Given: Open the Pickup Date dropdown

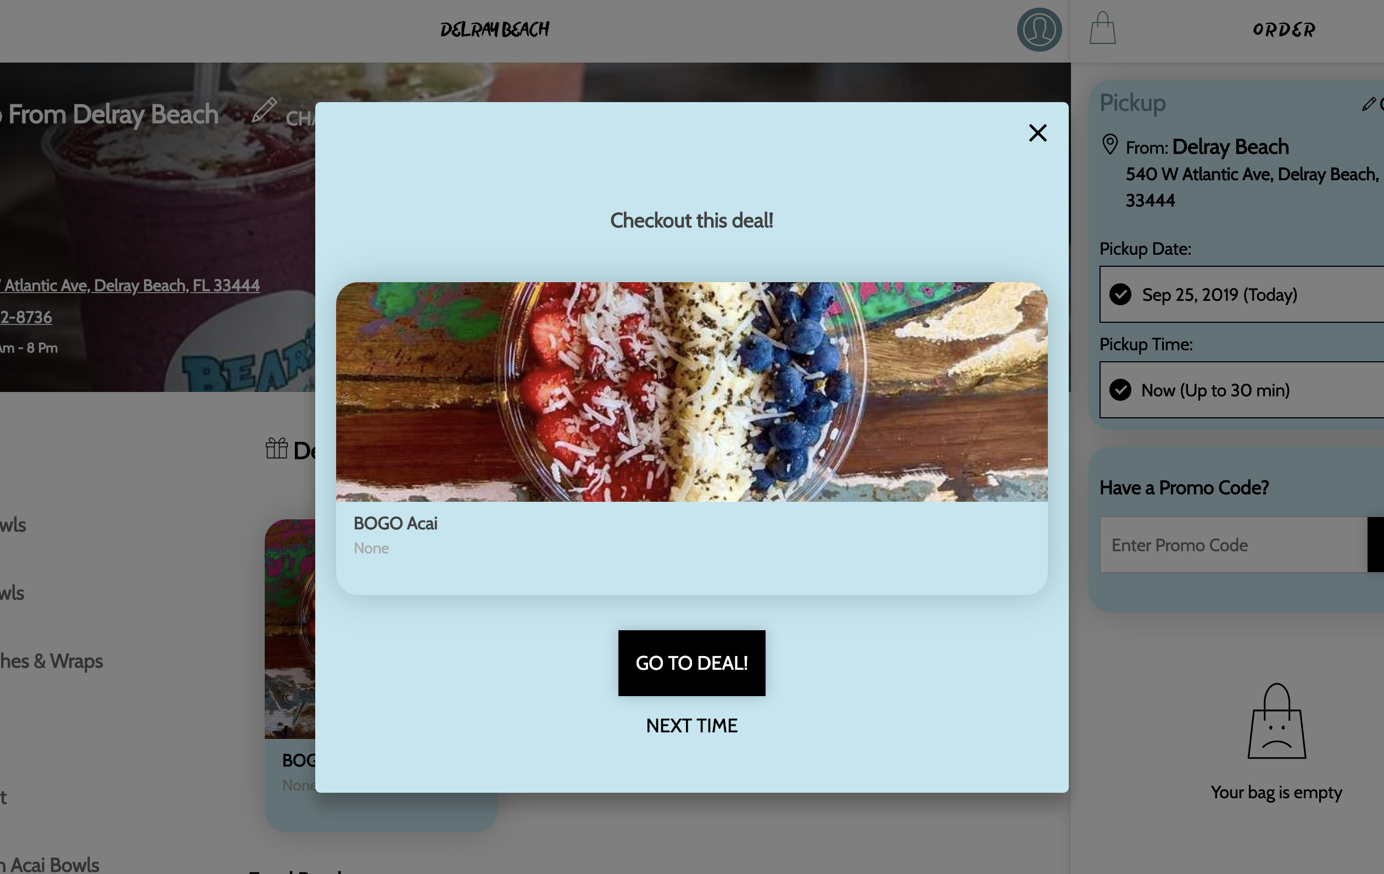Looking at the screenshot, I should 1241,294.
